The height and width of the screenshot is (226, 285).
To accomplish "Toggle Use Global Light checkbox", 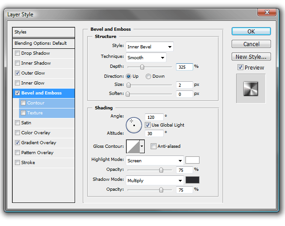I will 147,125.
